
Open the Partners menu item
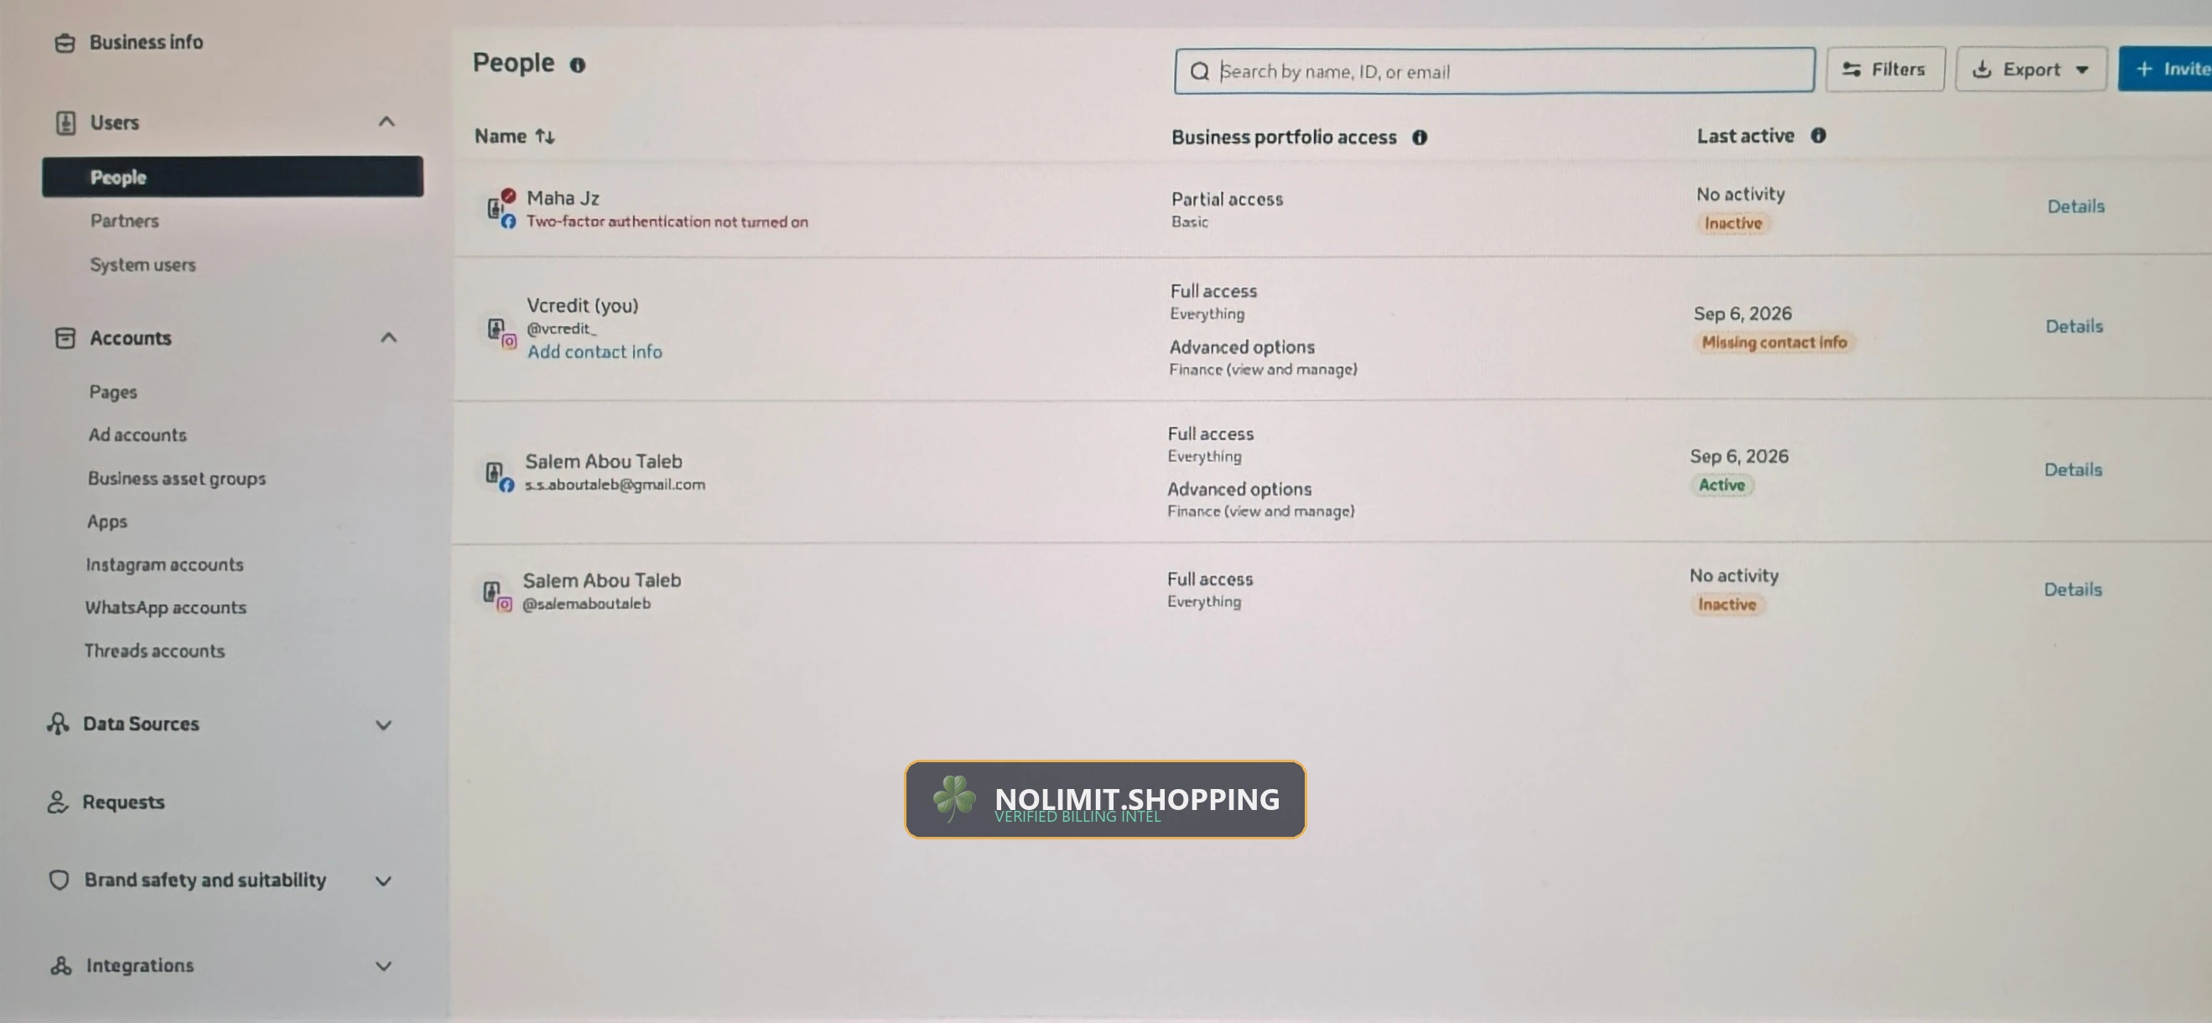[124, 221]
